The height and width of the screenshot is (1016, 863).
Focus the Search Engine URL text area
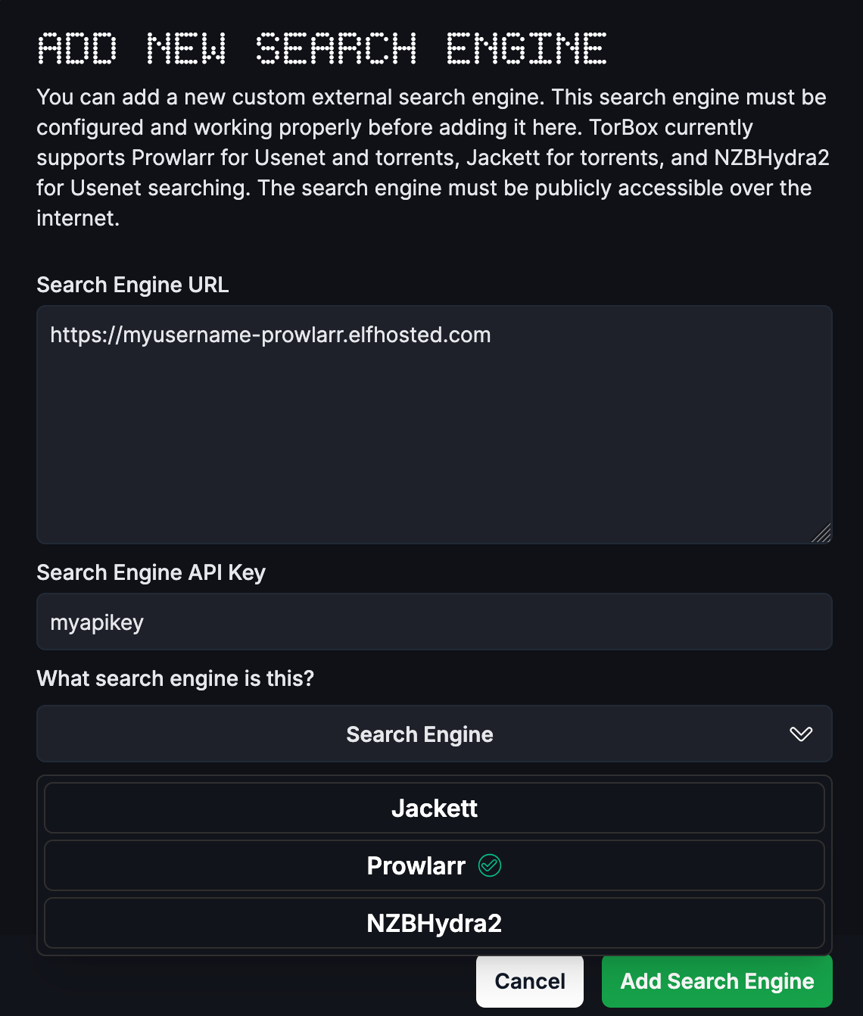tap(435, 425)
